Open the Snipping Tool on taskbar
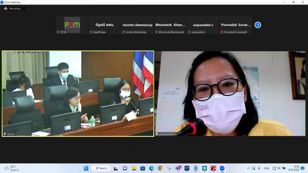 pos(169,168)
